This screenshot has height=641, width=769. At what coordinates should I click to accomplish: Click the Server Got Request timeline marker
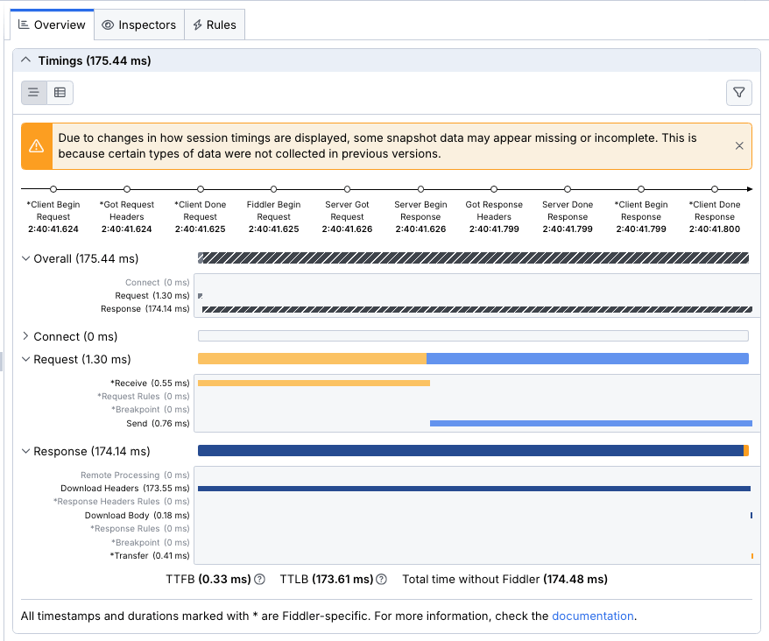348,189
